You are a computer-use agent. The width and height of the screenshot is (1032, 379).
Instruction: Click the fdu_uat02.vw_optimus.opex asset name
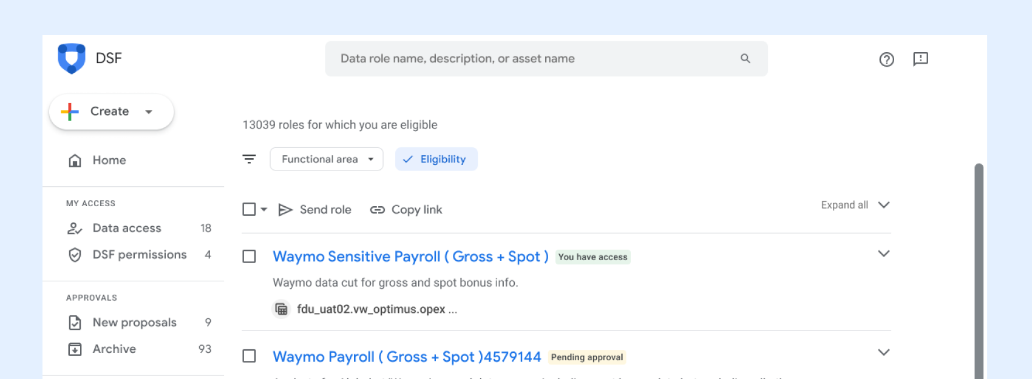371,309
